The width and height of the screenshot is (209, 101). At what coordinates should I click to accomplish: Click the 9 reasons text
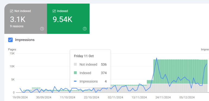click(x=17, y=26)
